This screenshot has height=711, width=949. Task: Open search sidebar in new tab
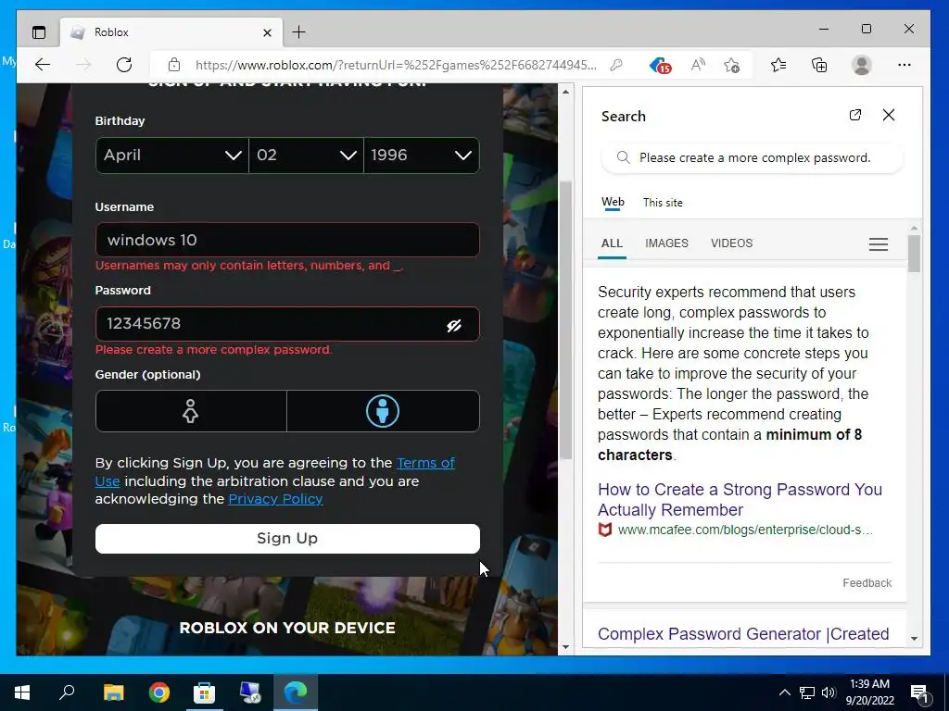click(855, 115)
